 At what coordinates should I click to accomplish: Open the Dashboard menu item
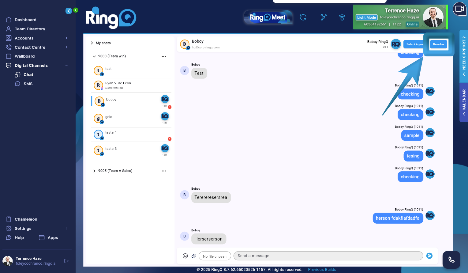pyautogui.click(x=25, y=19)
